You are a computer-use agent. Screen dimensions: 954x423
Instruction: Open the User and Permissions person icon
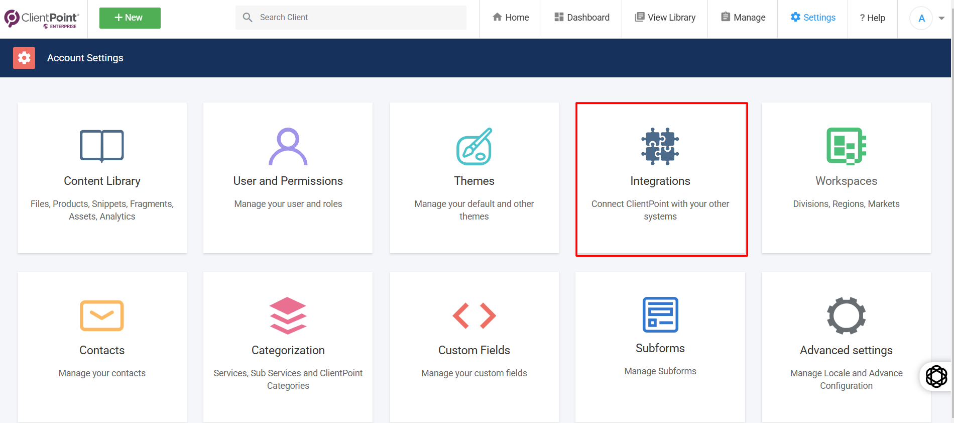pyautogui.click(x=288, y=146)
